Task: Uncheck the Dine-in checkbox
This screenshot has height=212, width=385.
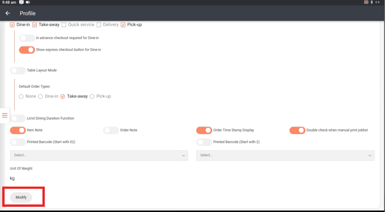Action: point(12,25)
